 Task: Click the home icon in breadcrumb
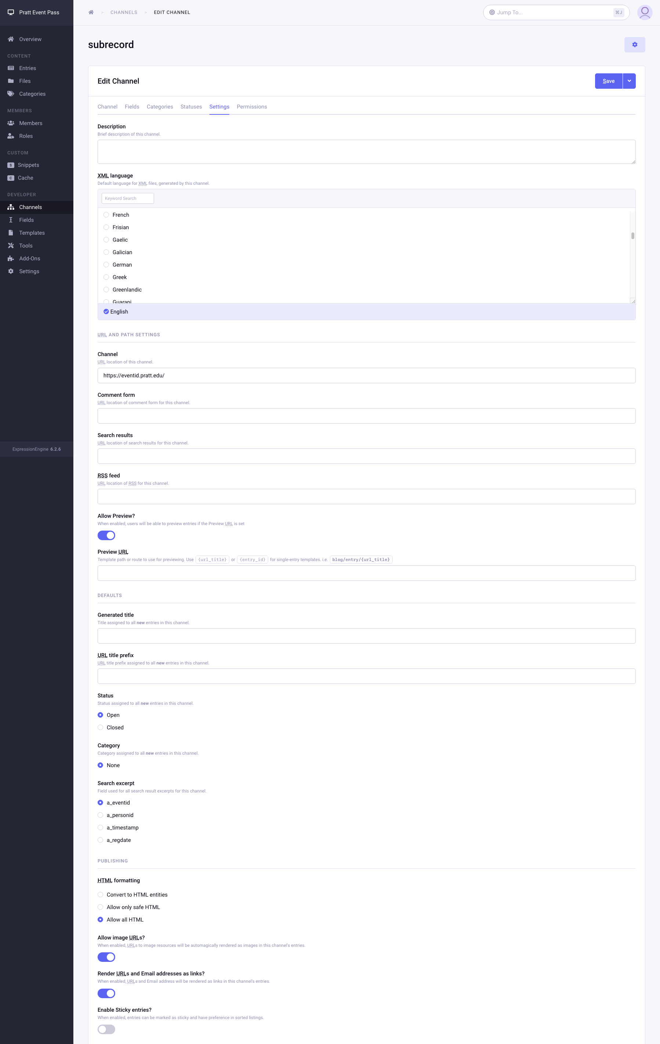(x=91, y=12)
